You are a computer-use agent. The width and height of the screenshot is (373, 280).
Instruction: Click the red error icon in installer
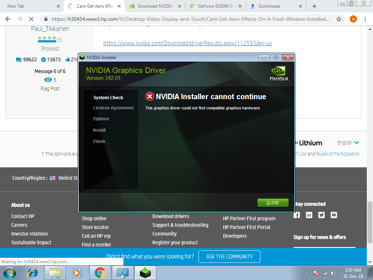coord(150,96)
